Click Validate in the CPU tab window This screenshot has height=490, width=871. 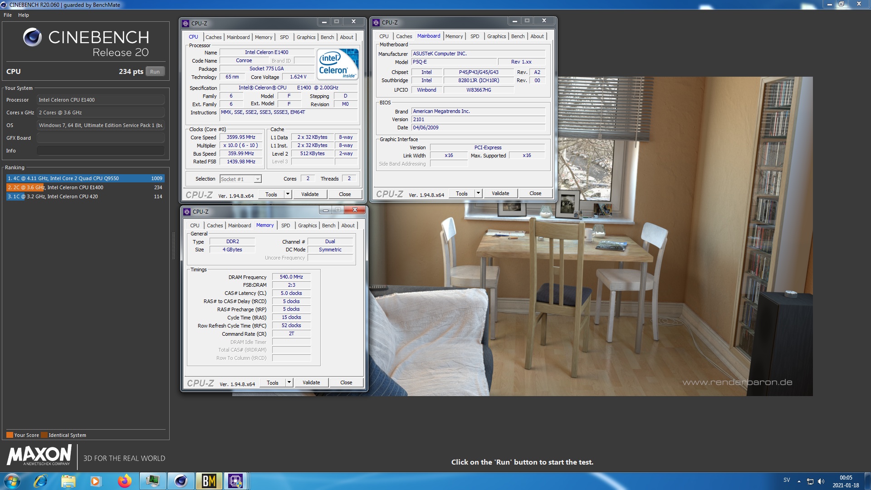click(310, 194)
